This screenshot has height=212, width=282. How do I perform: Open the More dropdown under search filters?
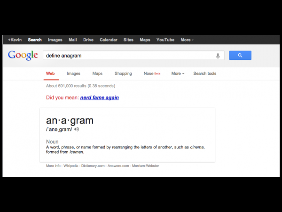pyautogui.click(x=178, y=73)
